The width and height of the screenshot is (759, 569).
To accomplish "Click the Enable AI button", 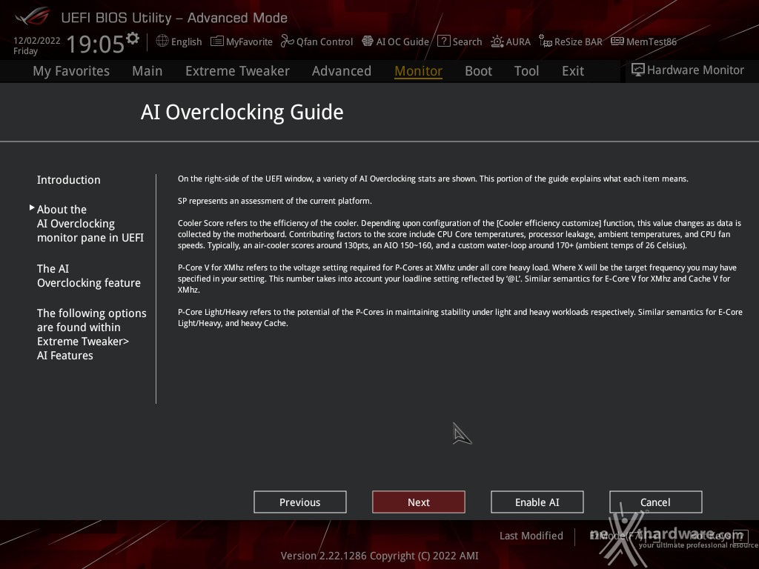I will coord(537,502).
